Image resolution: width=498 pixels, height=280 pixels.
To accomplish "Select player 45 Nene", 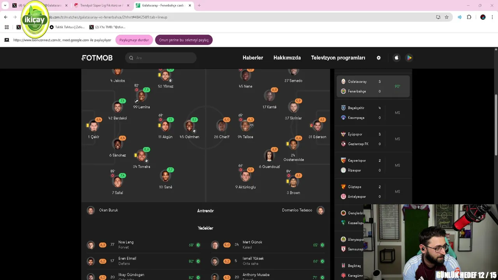I will point(245,79).
